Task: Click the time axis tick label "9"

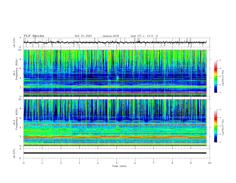Action: click(191, 163)
